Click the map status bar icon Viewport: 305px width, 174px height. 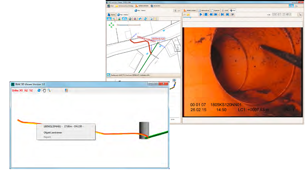coord(109,75)
